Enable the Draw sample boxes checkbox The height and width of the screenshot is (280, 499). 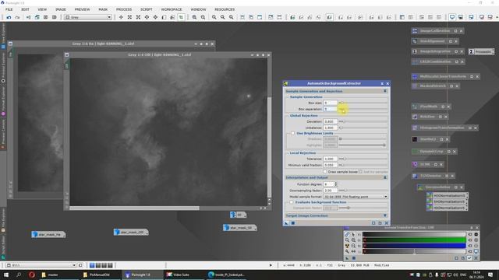tap(325, 171)
